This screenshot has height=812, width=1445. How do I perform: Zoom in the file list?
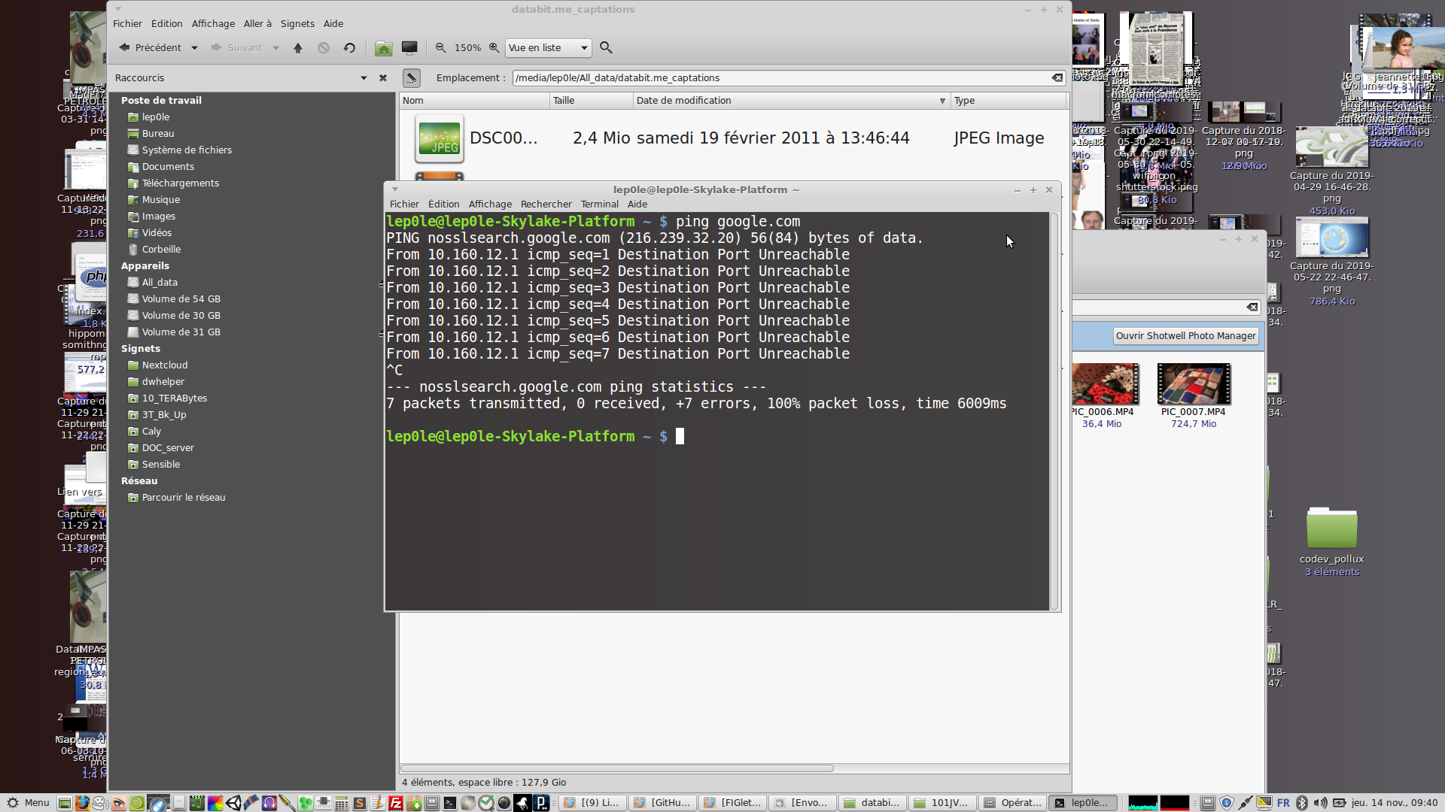(494, 48)
